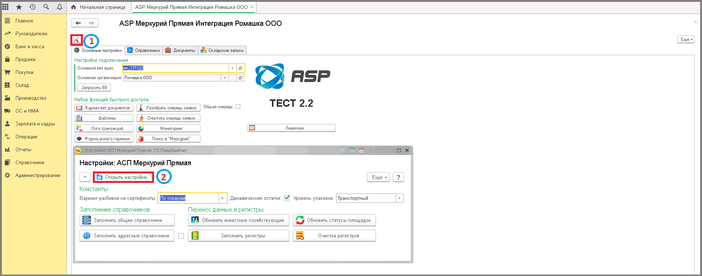Click Обновить известные хозяйствующие
This screenshot has height=276, width=702.
click(x=238, y=220)
